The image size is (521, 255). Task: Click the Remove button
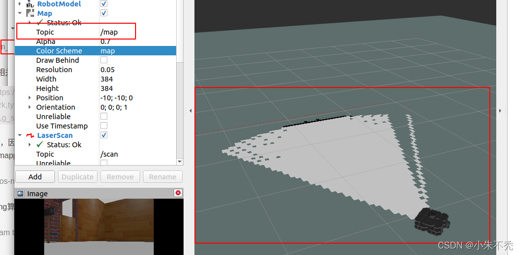click(120, 176)
